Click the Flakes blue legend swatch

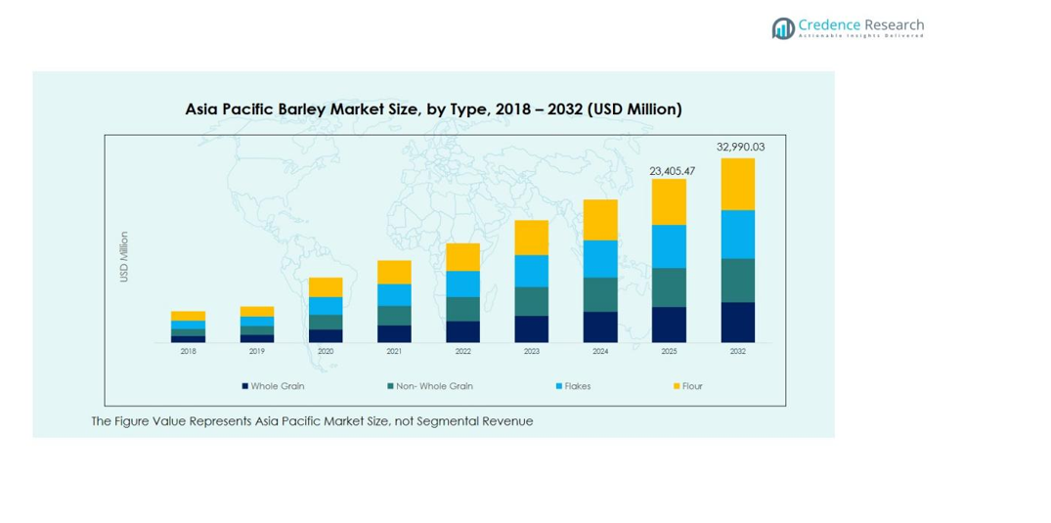click(559, 386)
